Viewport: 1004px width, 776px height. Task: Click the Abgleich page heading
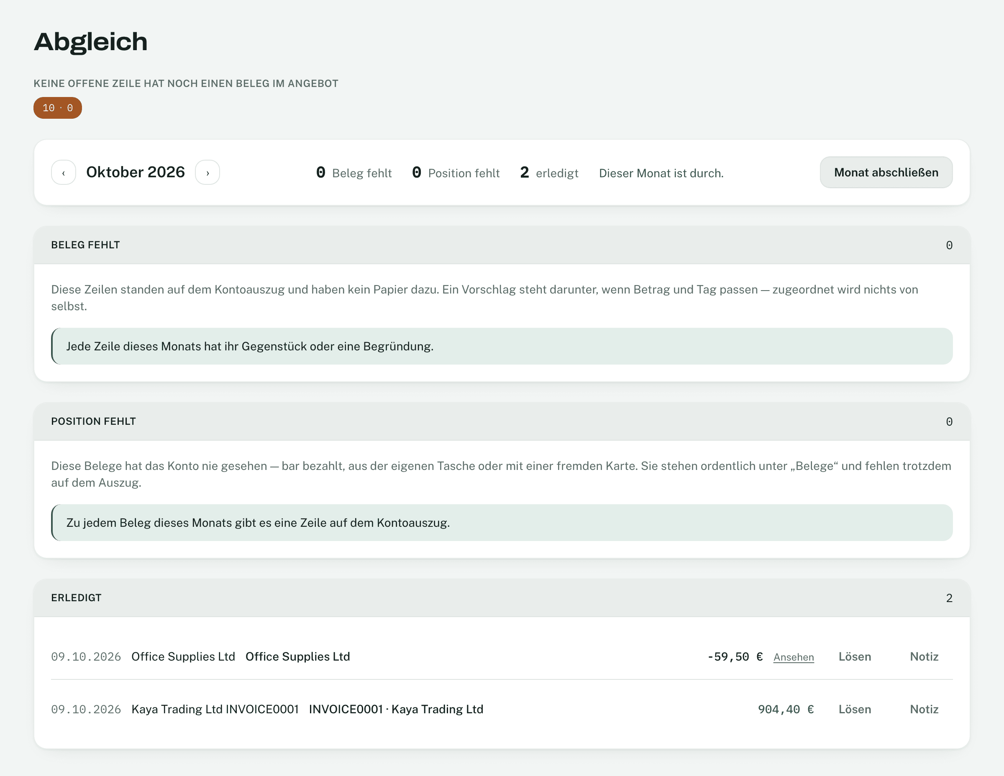coord(90,42)
